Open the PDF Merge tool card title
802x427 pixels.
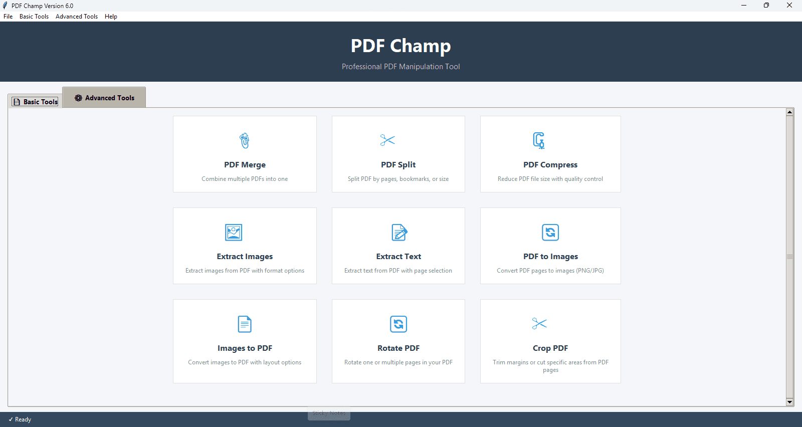coord(245,165)
